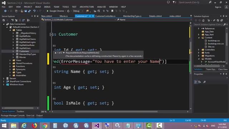Open the Output panel
Screen dimensions: 229x129
point(39,115)
